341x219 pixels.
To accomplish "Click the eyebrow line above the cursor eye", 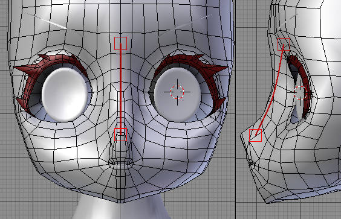I will 185,25.
